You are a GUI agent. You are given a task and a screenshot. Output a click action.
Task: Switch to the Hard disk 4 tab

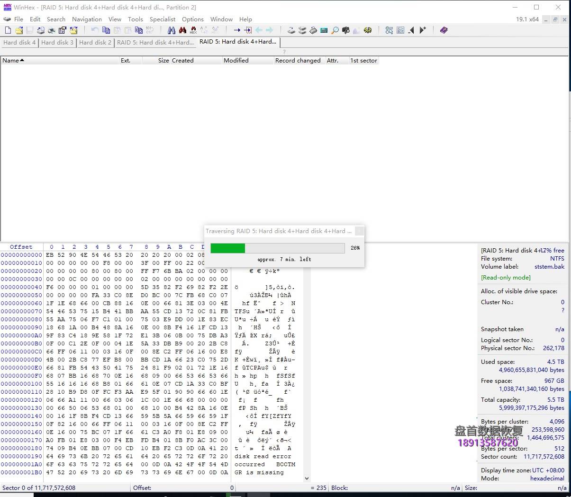19,42
